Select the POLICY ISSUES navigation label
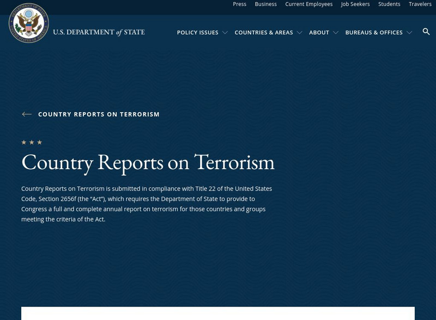Viewport: 436px width, 320px height. point(198,33)
